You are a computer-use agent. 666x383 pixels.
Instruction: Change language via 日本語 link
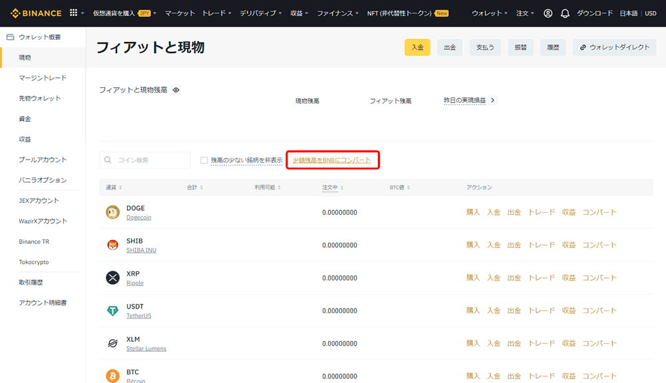coord(628,13)
